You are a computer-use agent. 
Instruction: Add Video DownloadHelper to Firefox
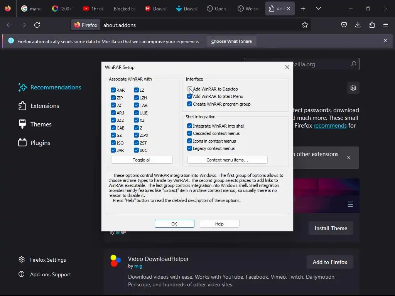[330, 262]
